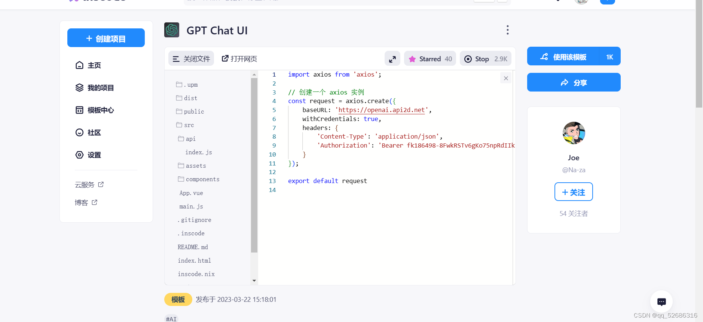
Task: Open the three-dot more options menu
Action: [x=507, y=30]
